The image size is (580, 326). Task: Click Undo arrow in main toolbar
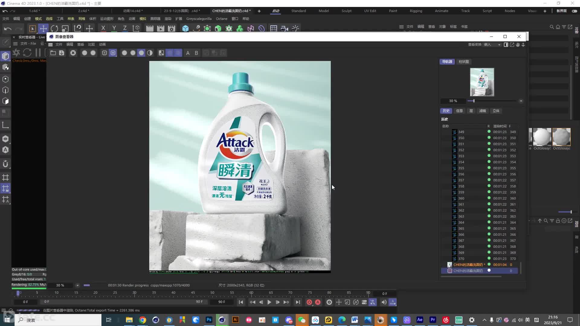pyautogui.click(x=8, y=28)
